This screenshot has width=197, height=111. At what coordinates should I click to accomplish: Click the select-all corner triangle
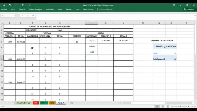point(2,23)
